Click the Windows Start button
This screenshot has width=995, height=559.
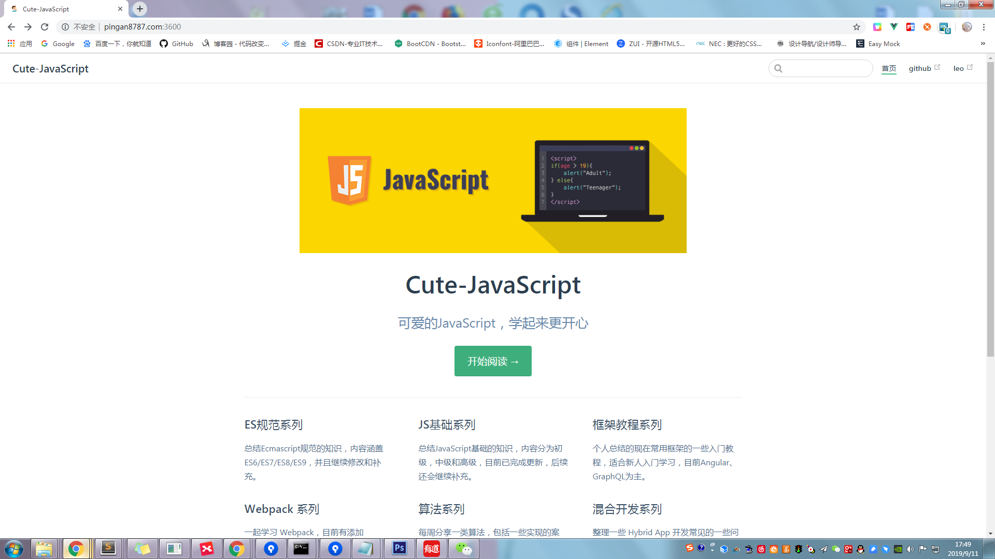[14, 548]
